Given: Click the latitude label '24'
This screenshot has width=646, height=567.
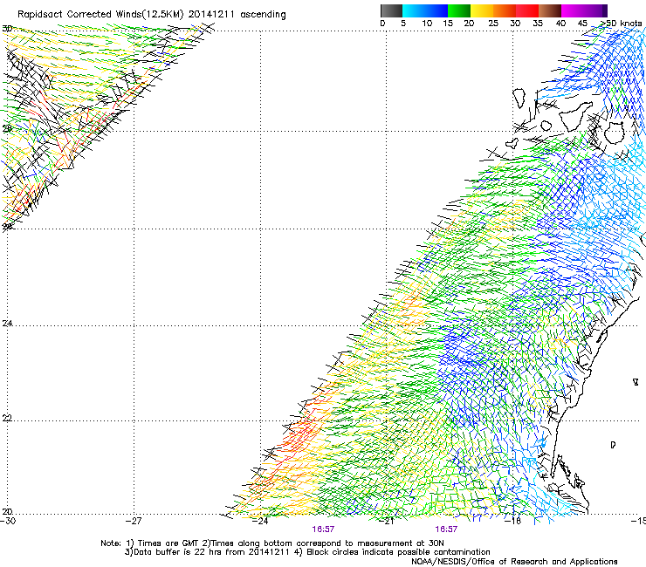Looking at the screenshot, I should click(x=7, y=324).
